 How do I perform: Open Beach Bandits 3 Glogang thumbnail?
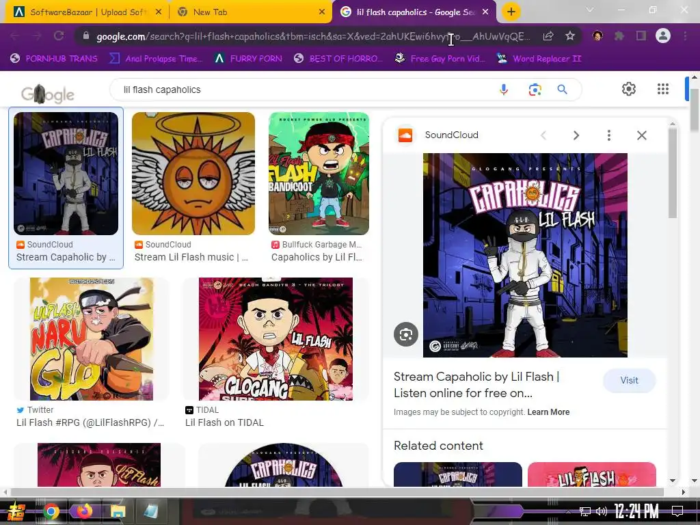(x=275, y=339)
